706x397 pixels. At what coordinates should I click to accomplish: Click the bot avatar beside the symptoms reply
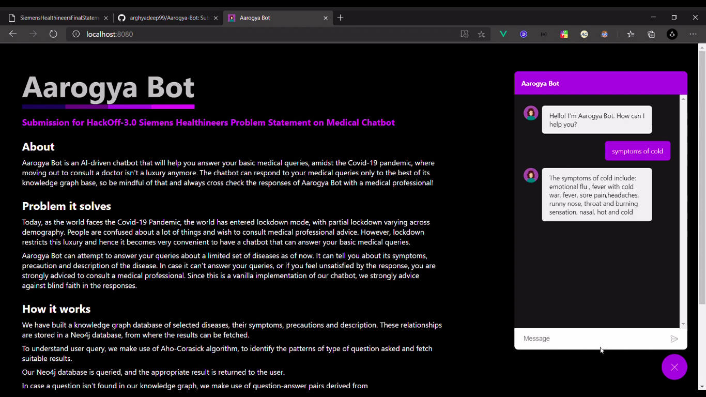click(531, 175)
